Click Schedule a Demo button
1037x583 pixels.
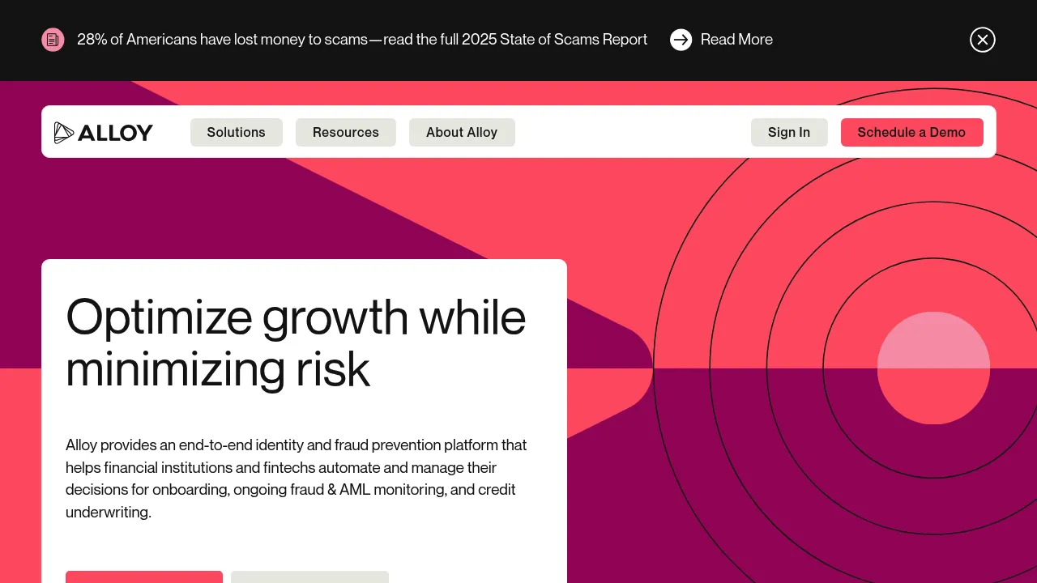912,133
